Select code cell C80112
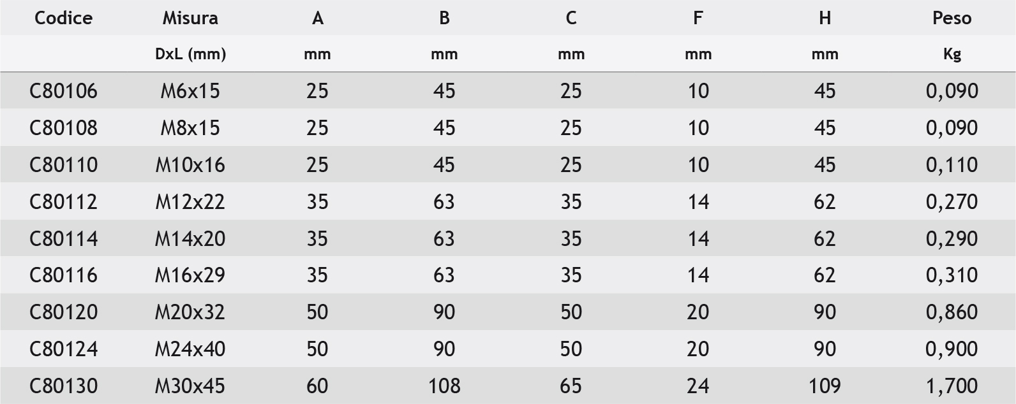The image size is (1016, 404). point(63,202)
